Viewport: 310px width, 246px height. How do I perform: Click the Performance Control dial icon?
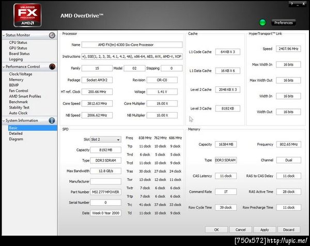(52, 67)
